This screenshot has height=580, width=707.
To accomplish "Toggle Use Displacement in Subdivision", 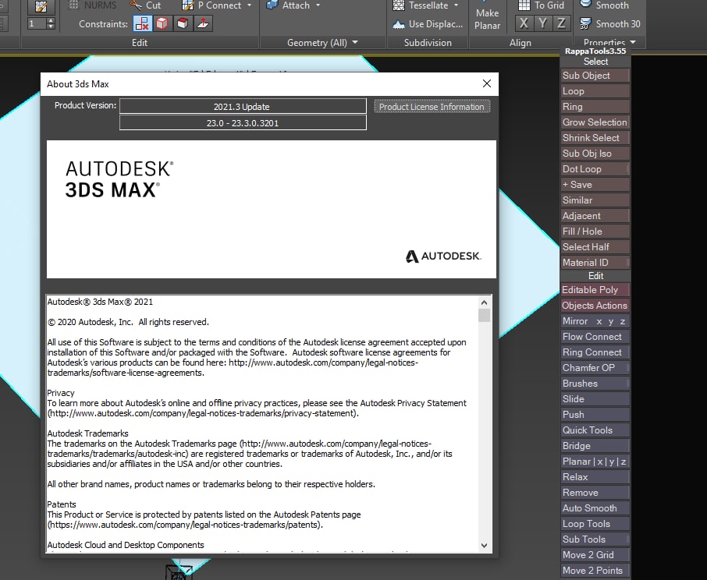I will click(x=428, y=24).
